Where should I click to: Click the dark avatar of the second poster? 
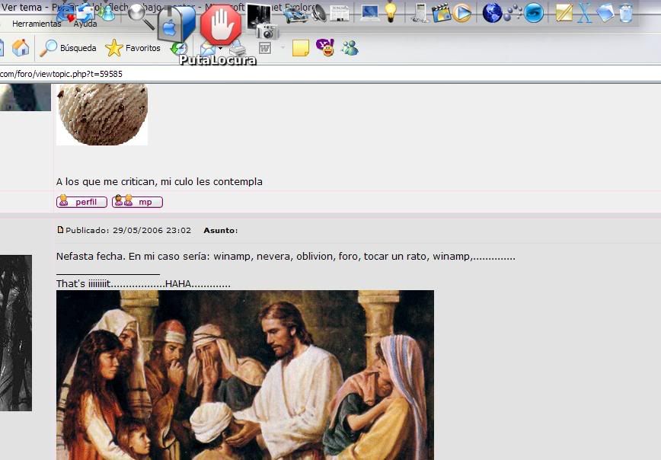click(x=16, y=333)
